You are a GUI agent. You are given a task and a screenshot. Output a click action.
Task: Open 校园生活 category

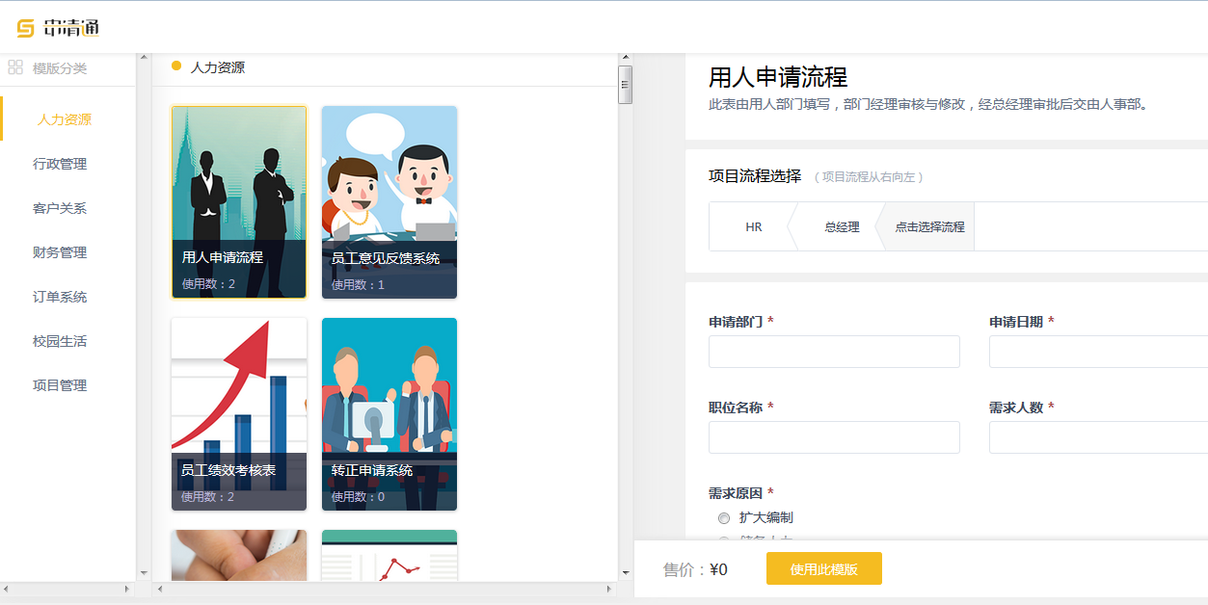click(60, 341)
